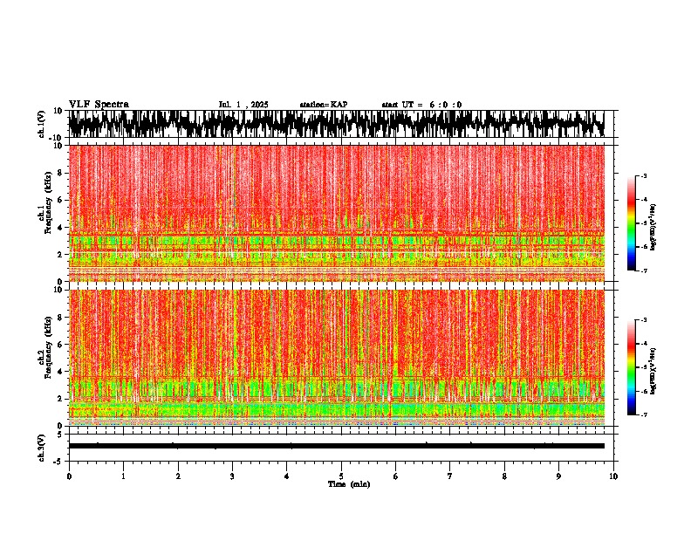The width and height of the screenshot is (691, 534).
Task: Click the ch.2 color scale PSD label
Action: (x=653, y=371)
